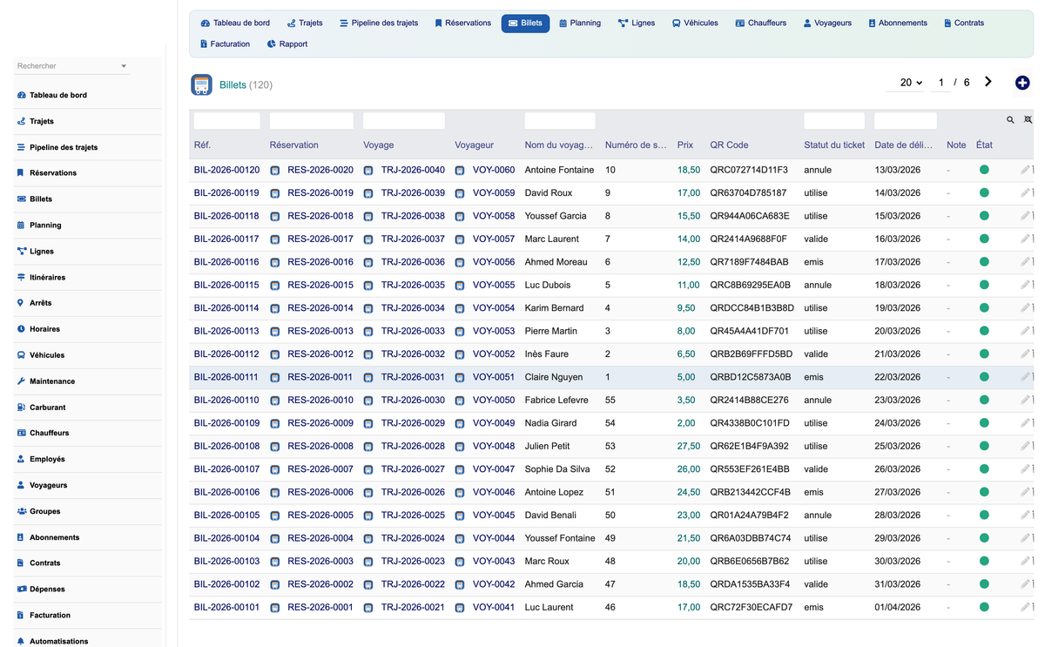Click the reservation icon beside RES-2026-0020
The image size is (1045, 647).
click(x=275, y=171)
